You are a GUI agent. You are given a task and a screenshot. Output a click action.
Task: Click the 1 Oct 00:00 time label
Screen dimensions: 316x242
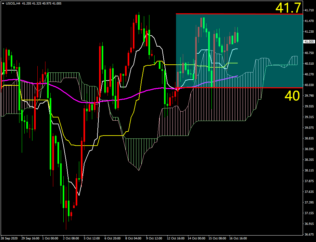(50, 238)
